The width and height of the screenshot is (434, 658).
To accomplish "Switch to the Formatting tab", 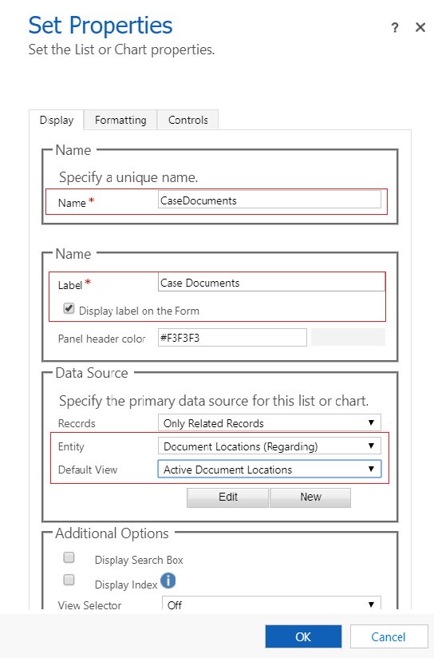I will [120, 120].
